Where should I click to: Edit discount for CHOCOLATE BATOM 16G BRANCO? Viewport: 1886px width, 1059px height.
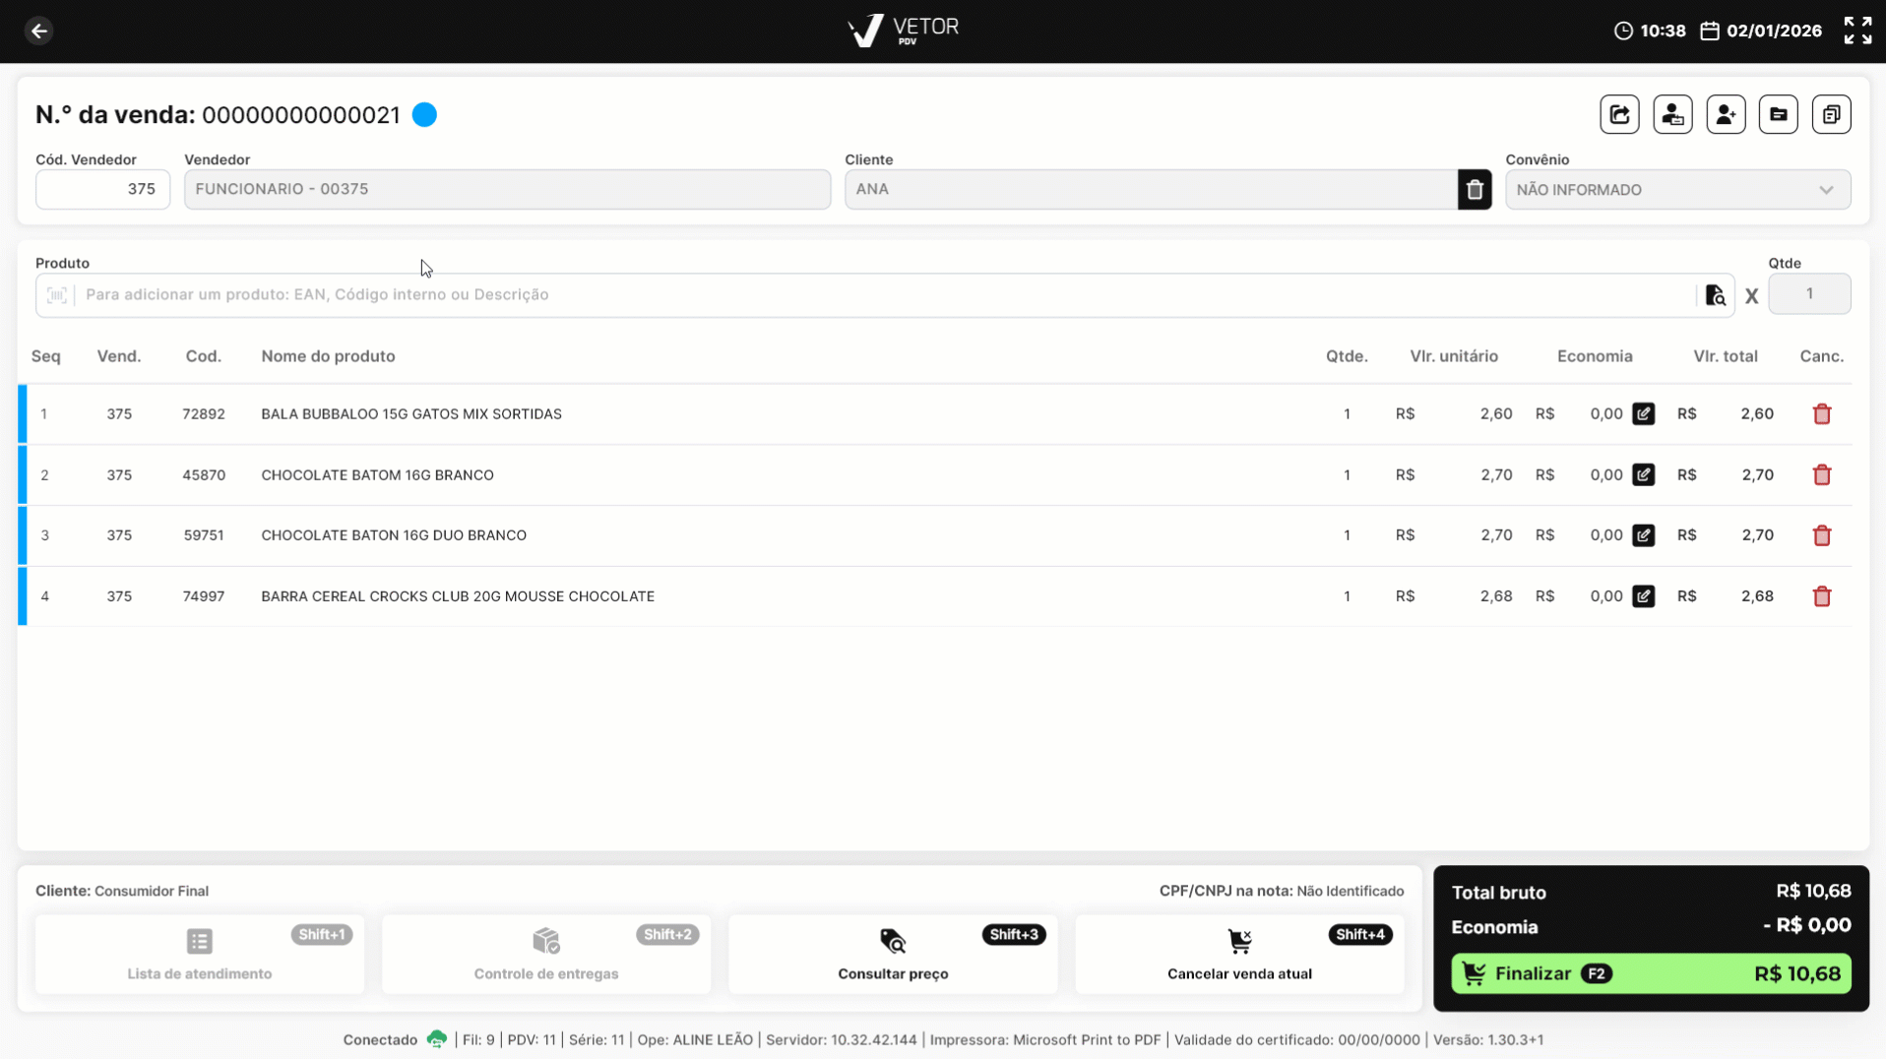click(x=1643, y=475)
